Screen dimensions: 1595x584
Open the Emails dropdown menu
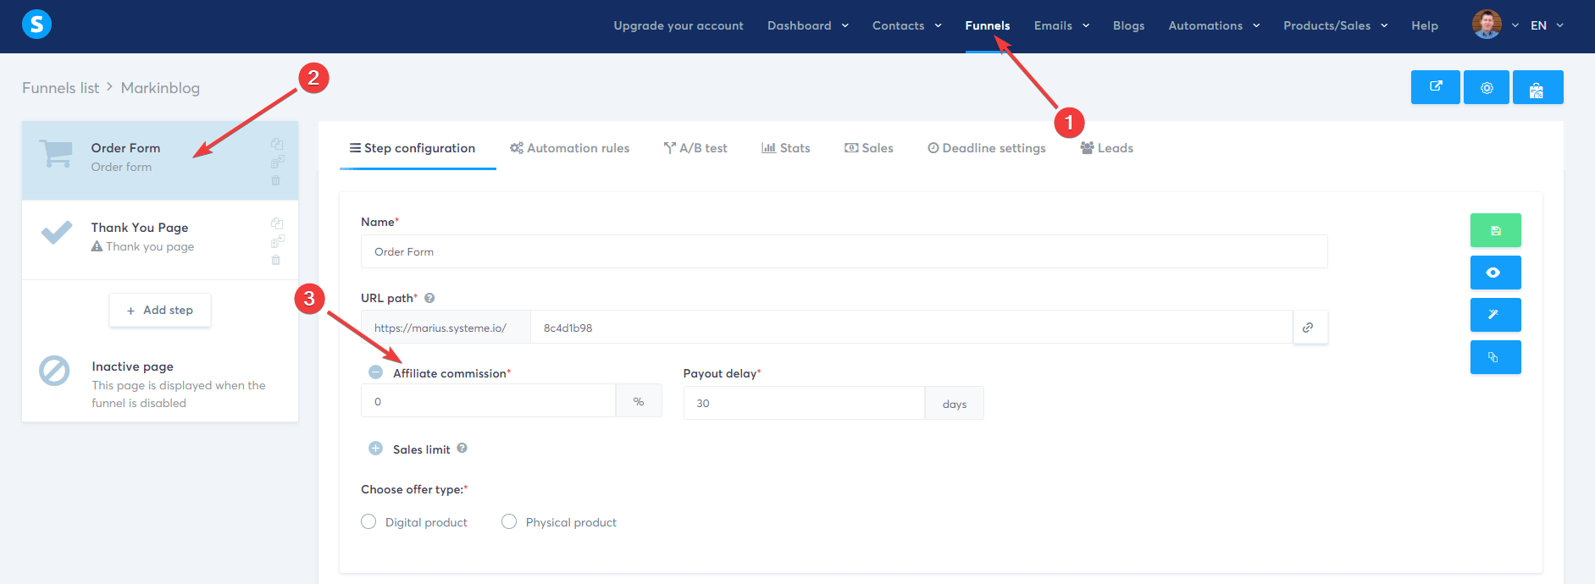1062,25
